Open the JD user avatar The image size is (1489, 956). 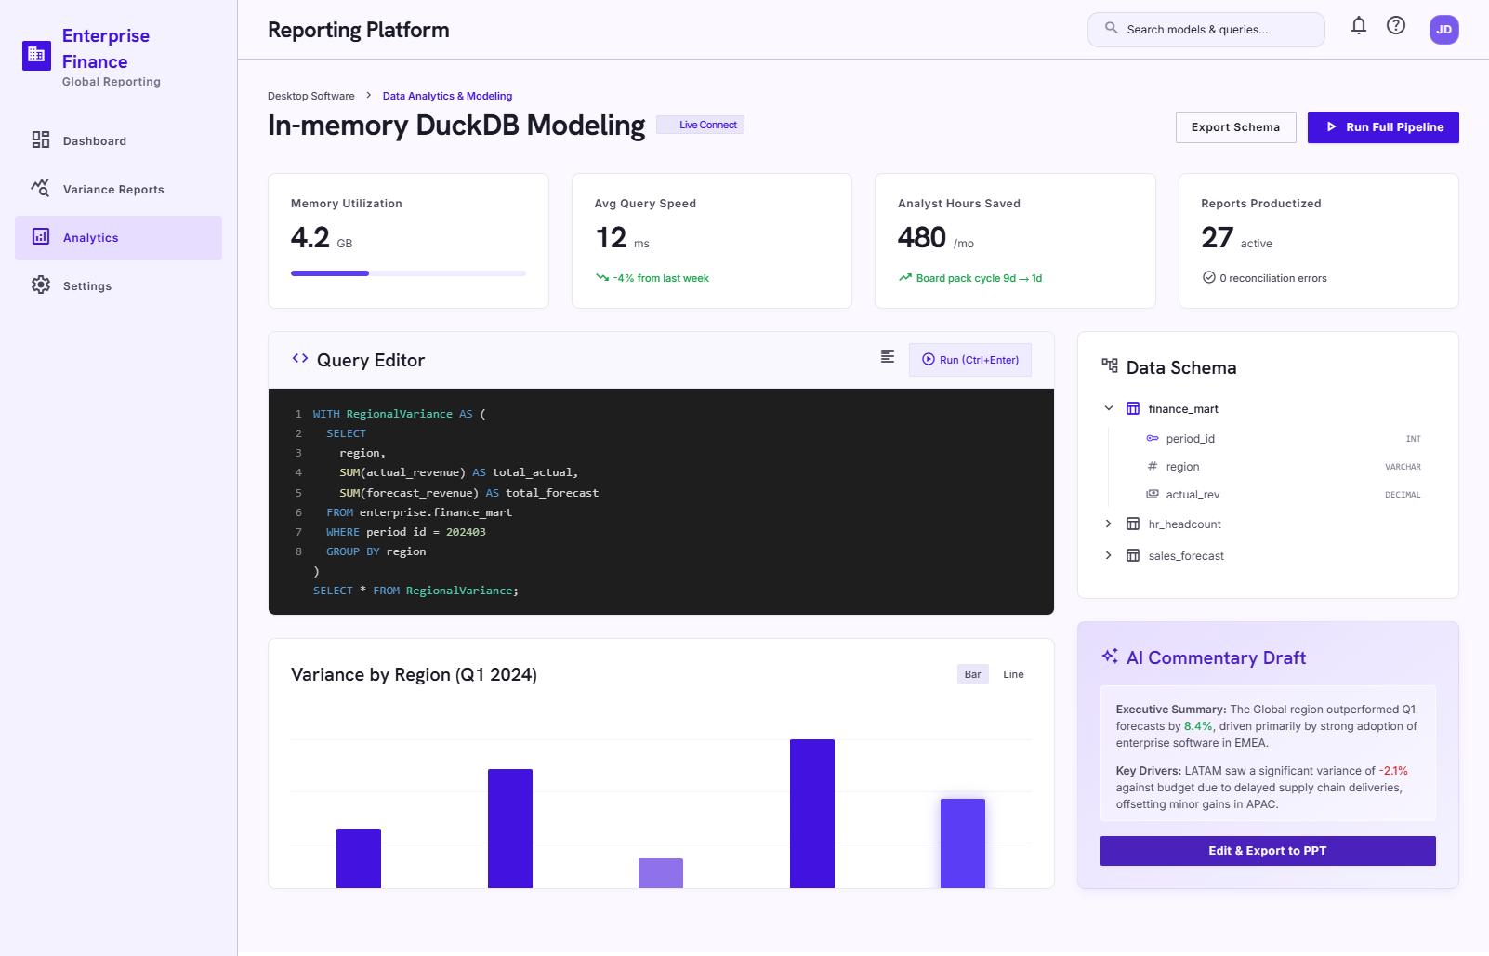[1444, 30]
